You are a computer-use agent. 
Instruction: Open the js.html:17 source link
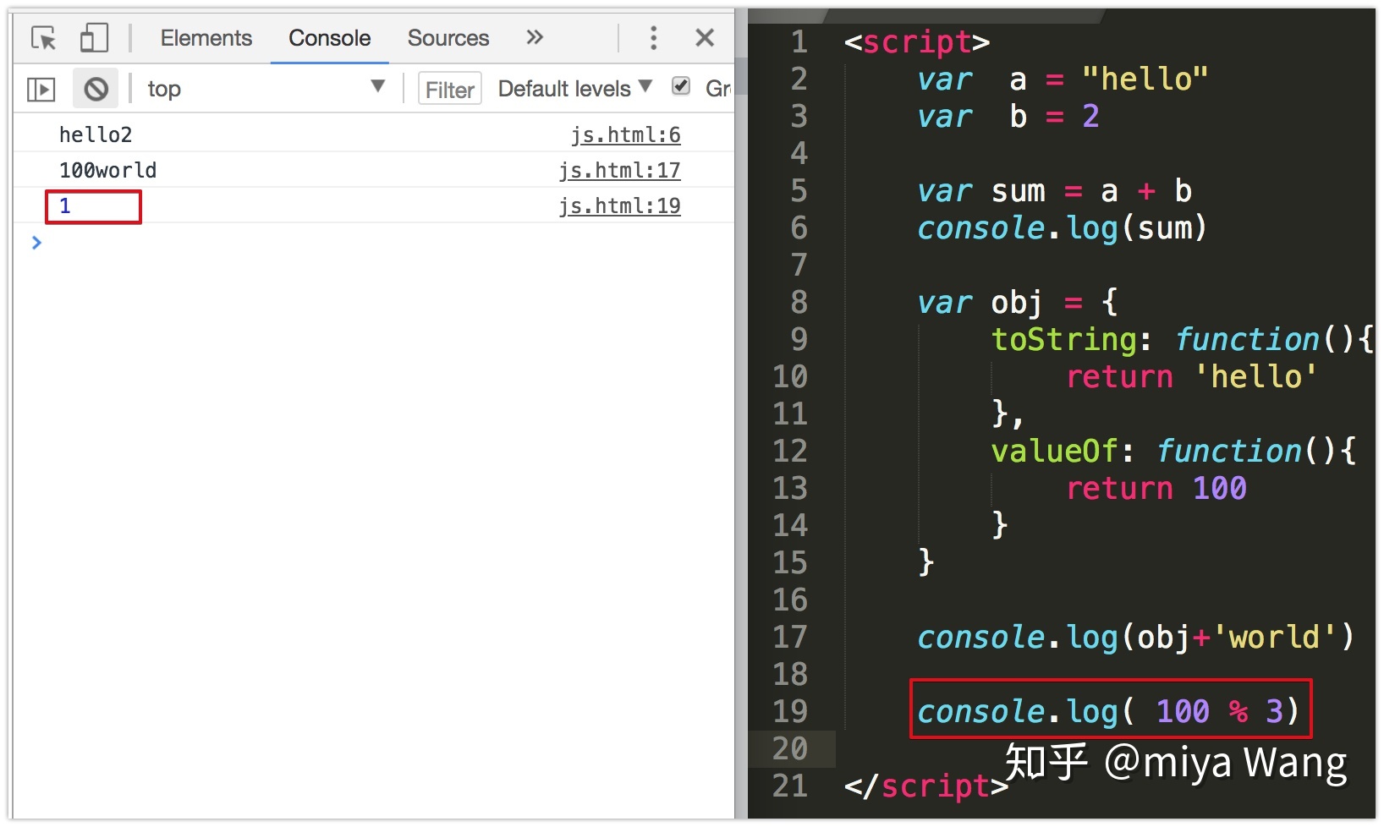click(x=620, y=170)
